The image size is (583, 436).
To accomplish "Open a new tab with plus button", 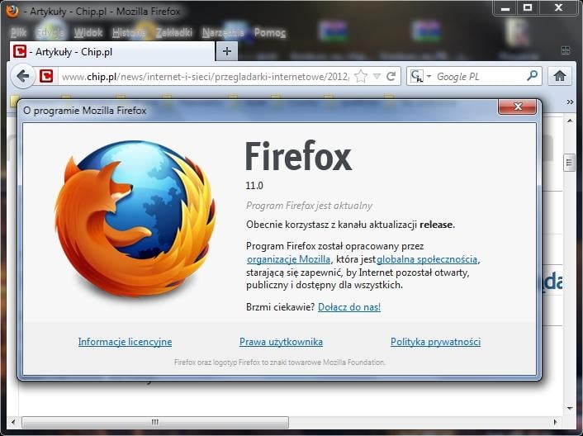I will point(227,51).
